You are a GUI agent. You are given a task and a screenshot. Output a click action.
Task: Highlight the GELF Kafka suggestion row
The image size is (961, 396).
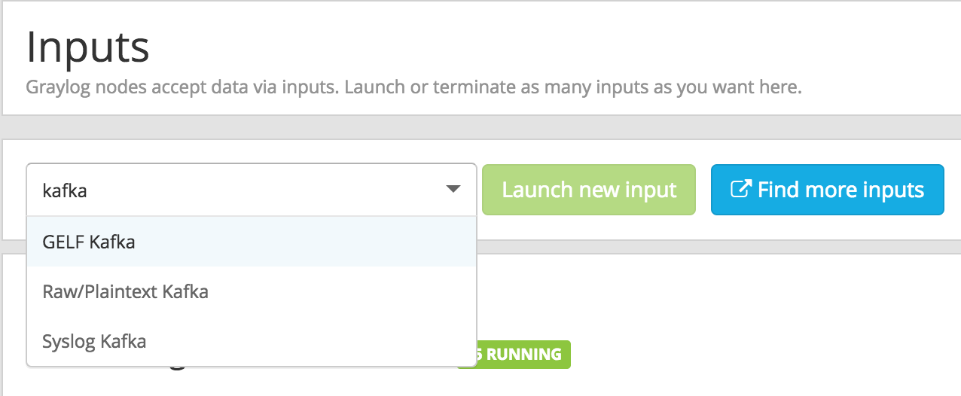252,242
